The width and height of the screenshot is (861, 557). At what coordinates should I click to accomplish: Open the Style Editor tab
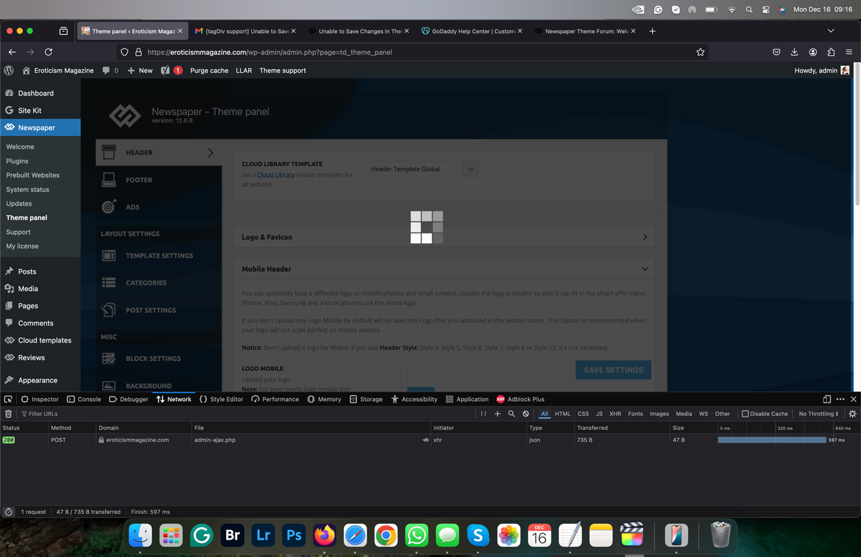[x=221, y=399]
